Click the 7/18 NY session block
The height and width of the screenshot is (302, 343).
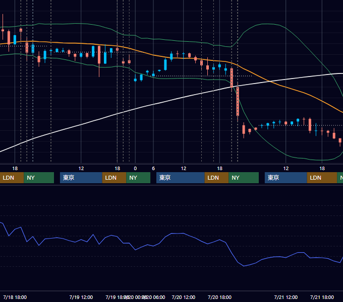[39, 178]
